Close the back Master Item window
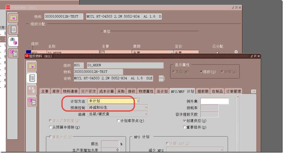283x153 pixels. [x=240, y=7]
